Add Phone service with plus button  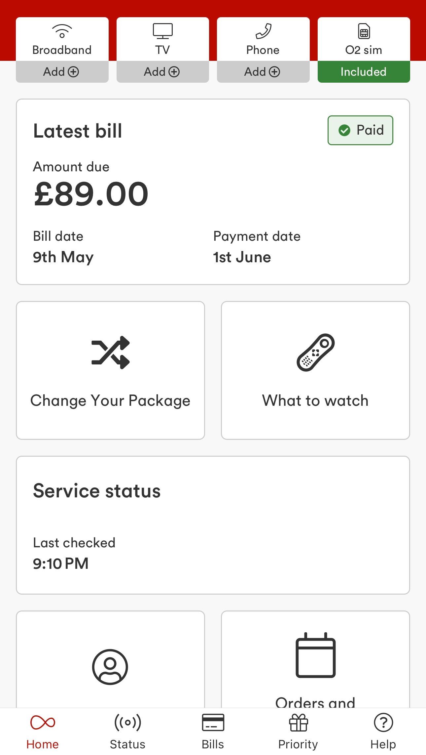(x=263, y=72)
